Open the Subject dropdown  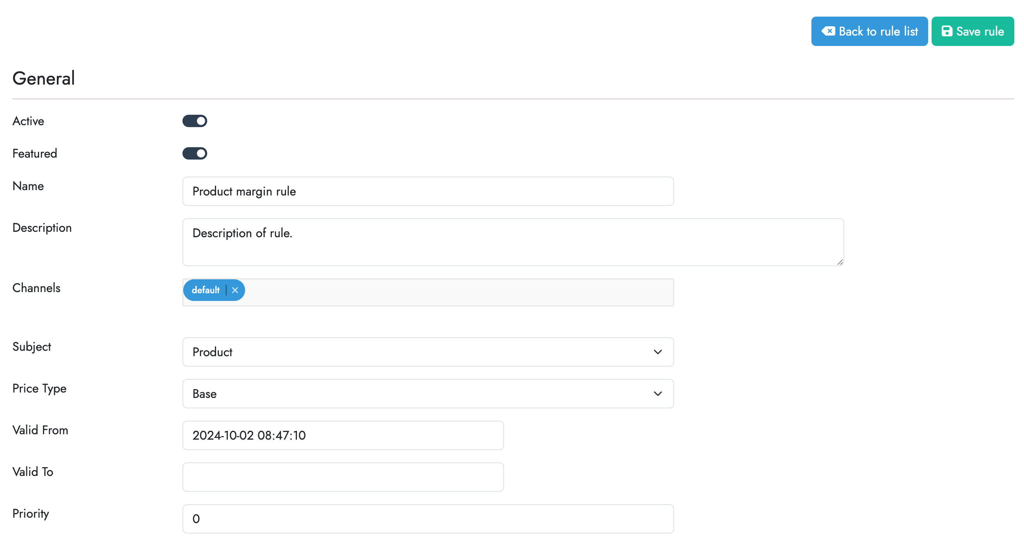click(428, 352)
